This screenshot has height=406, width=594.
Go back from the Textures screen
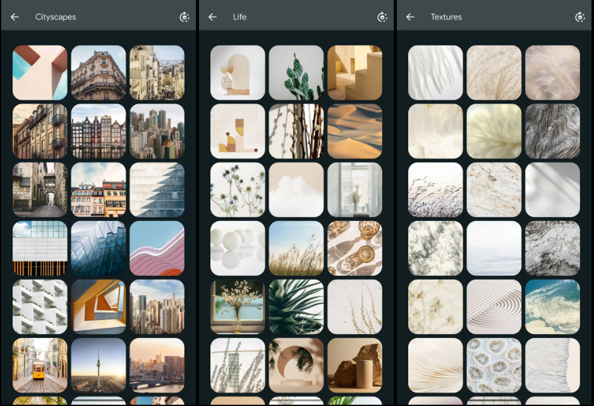tap(410, 17)
